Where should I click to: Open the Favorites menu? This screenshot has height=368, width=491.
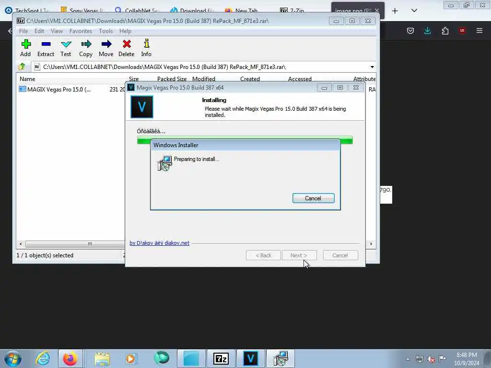pos(81,31)
